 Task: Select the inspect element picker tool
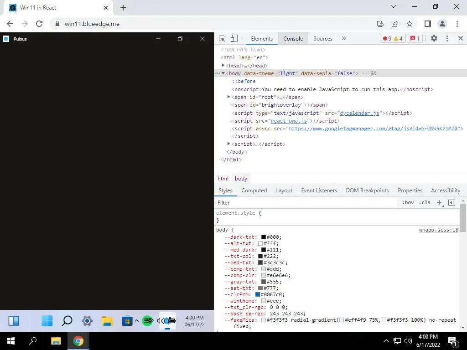click(222, 38)
